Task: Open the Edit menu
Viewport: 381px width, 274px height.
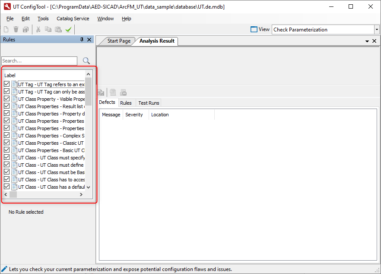Action: [25, 19]
